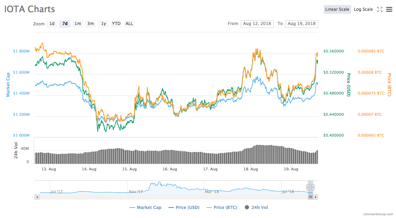This screenshot has width=396, height=218.
Task: Select the ALL zoom preset
Action: click(x=129, y=24)
